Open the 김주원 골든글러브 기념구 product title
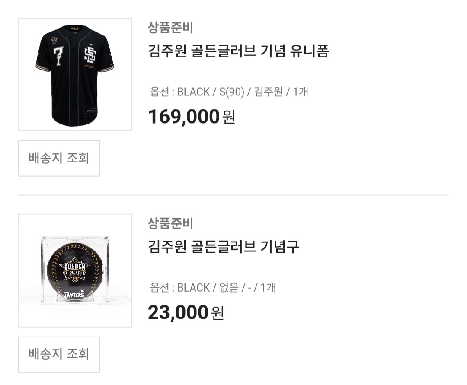 pyautogui.click(x=223, y=247)
